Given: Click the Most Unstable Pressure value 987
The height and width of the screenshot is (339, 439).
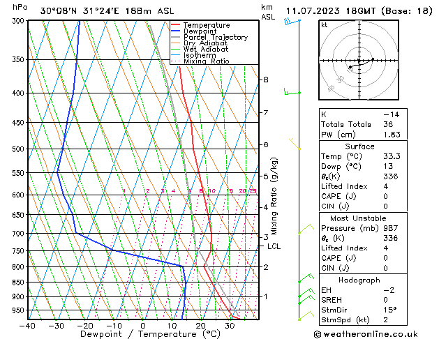Looking at the screenshot, I should tap(391, 228).
